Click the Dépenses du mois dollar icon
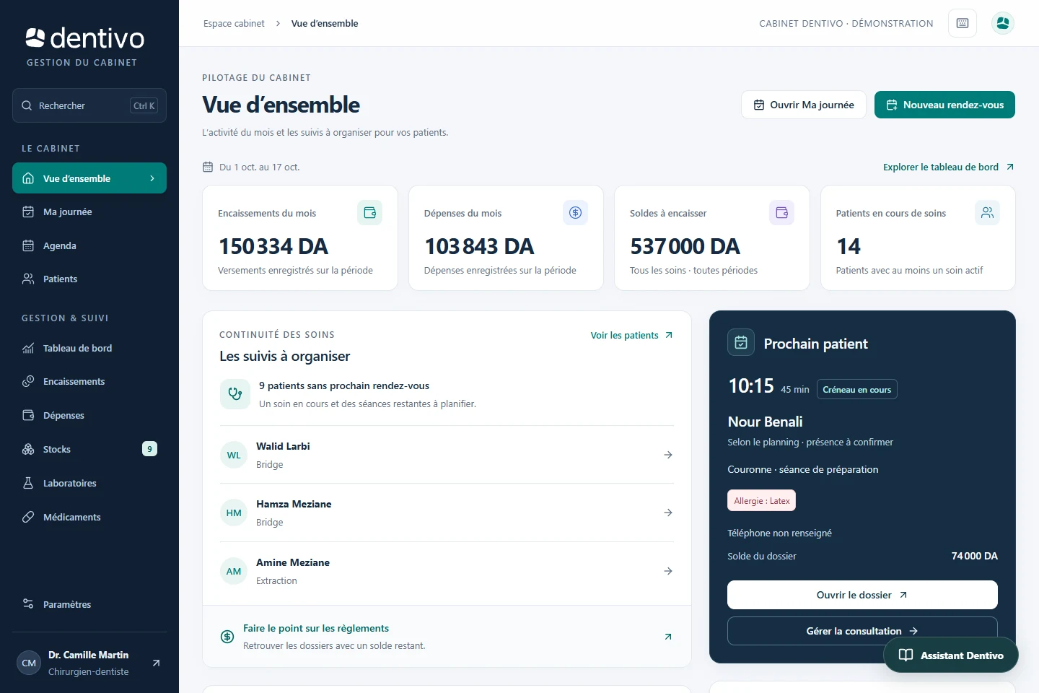This screenshot has height=693, width=1039. 576,213
